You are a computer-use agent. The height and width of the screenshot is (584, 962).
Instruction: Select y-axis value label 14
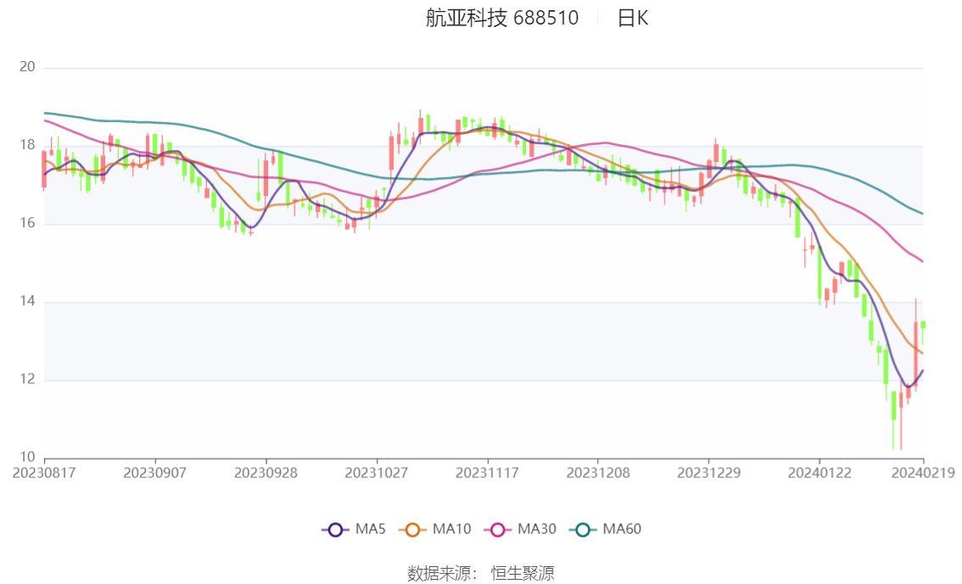pos(28,301)
